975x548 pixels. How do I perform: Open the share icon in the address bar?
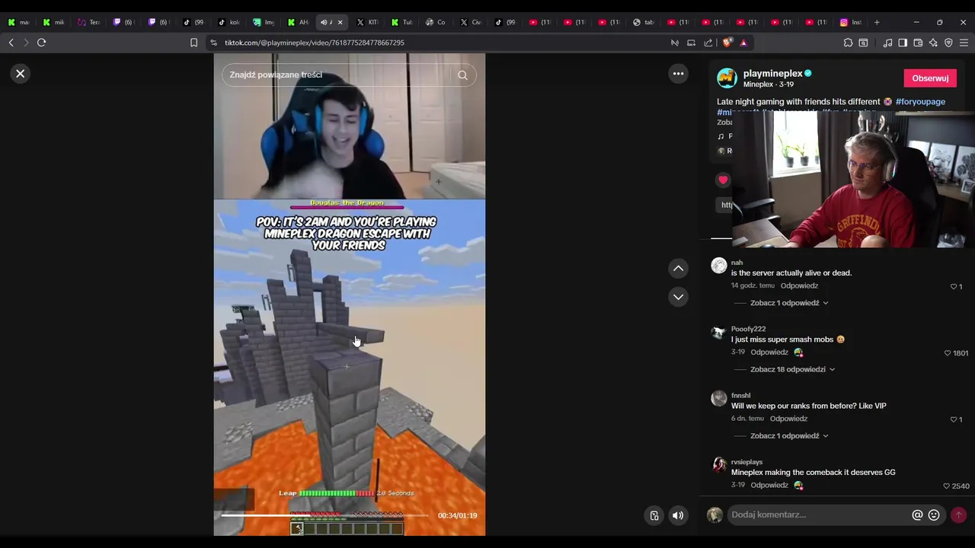708,43
